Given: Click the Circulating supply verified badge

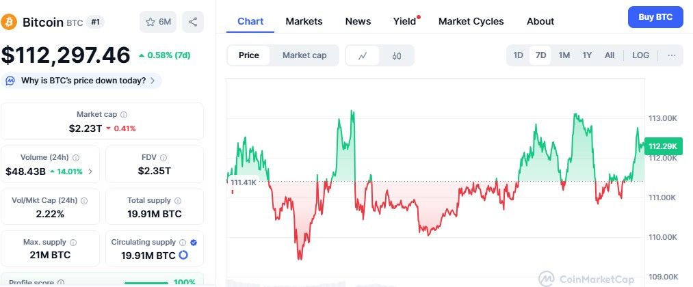Looking at the screenshot, I should click(x=194, y=243).
